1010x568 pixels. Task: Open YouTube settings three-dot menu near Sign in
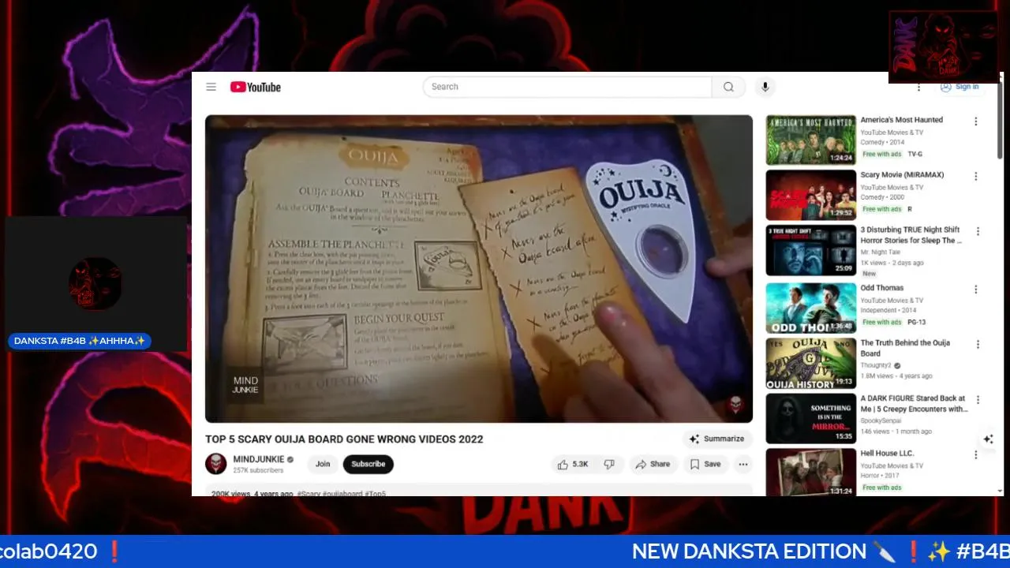pyautogui.click(x=918, y=87)
